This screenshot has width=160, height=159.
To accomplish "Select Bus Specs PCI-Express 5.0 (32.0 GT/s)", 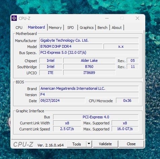I will click(x=89, y=52).
